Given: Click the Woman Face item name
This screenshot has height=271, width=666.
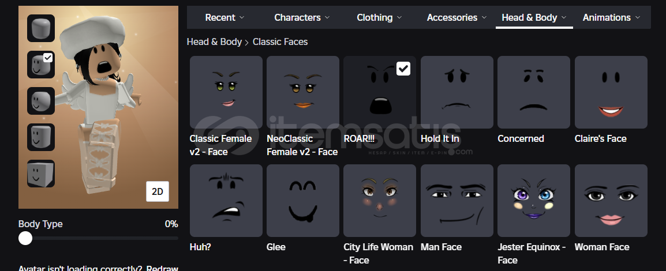Looking at the screenshot, I should pyautogui.click(x=602, y=247).
